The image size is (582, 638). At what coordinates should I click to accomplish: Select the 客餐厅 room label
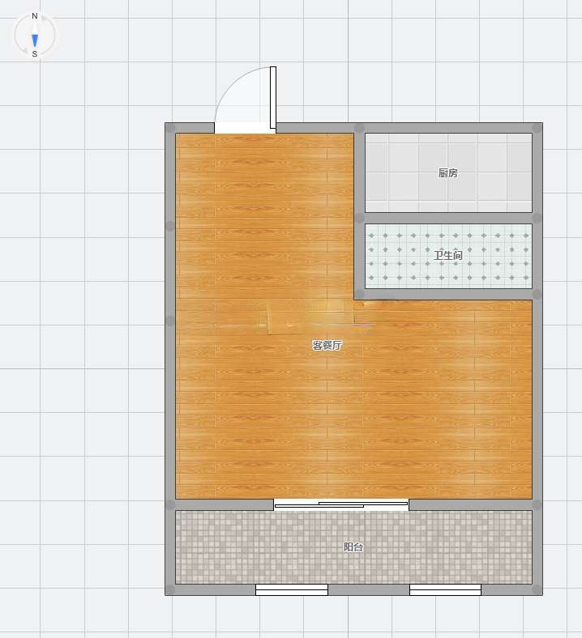click(327, 346)
